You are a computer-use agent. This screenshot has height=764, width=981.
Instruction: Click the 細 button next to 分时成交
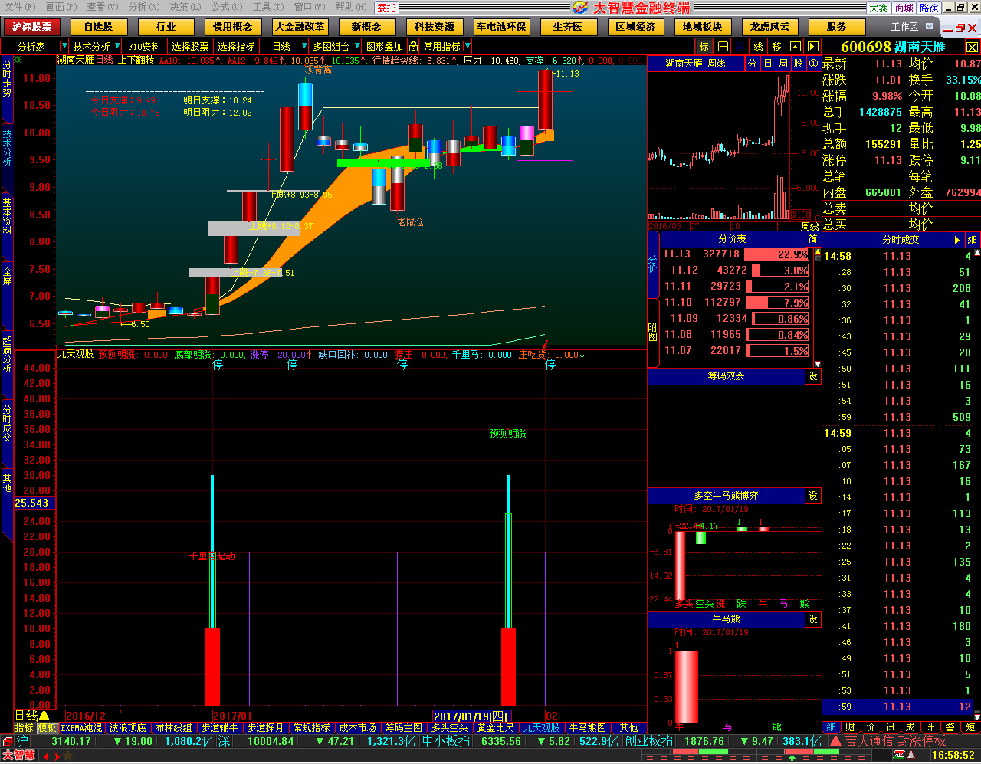(972, 240)
